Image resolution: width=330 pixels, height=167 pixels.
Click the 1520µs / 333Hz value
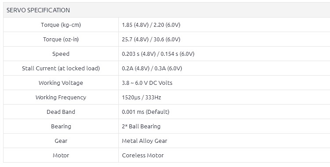(x=141, y=98)
